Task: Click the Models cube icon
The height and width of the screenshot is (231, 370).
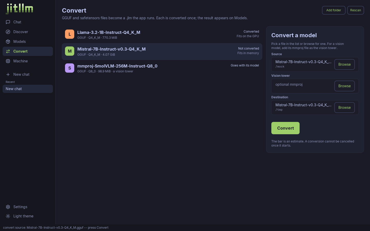Action: click(x=8, y=42)
